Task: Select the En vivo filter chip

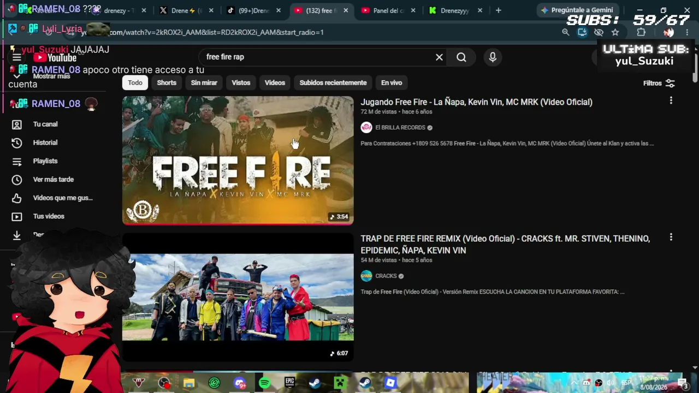Action: point(392,83)
